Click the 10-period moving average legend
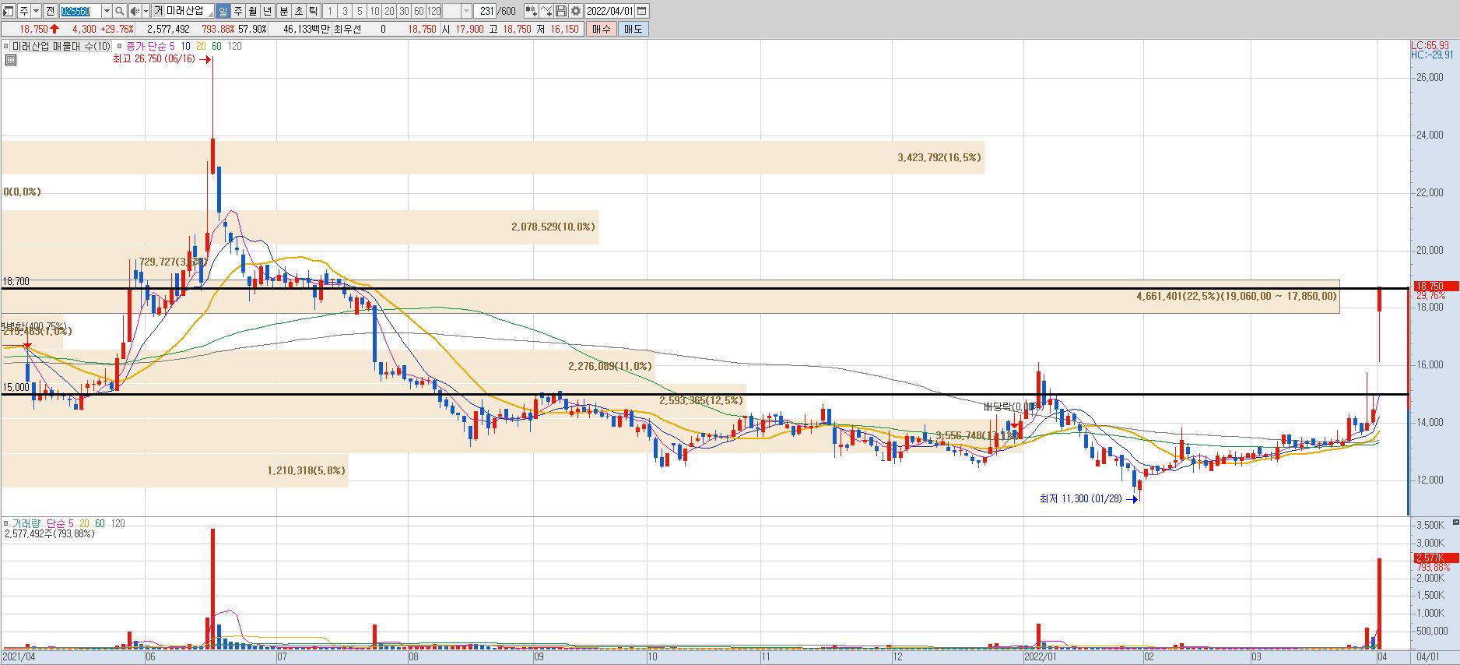Screen dimensions: 1460x665 [x=185, y=46]
